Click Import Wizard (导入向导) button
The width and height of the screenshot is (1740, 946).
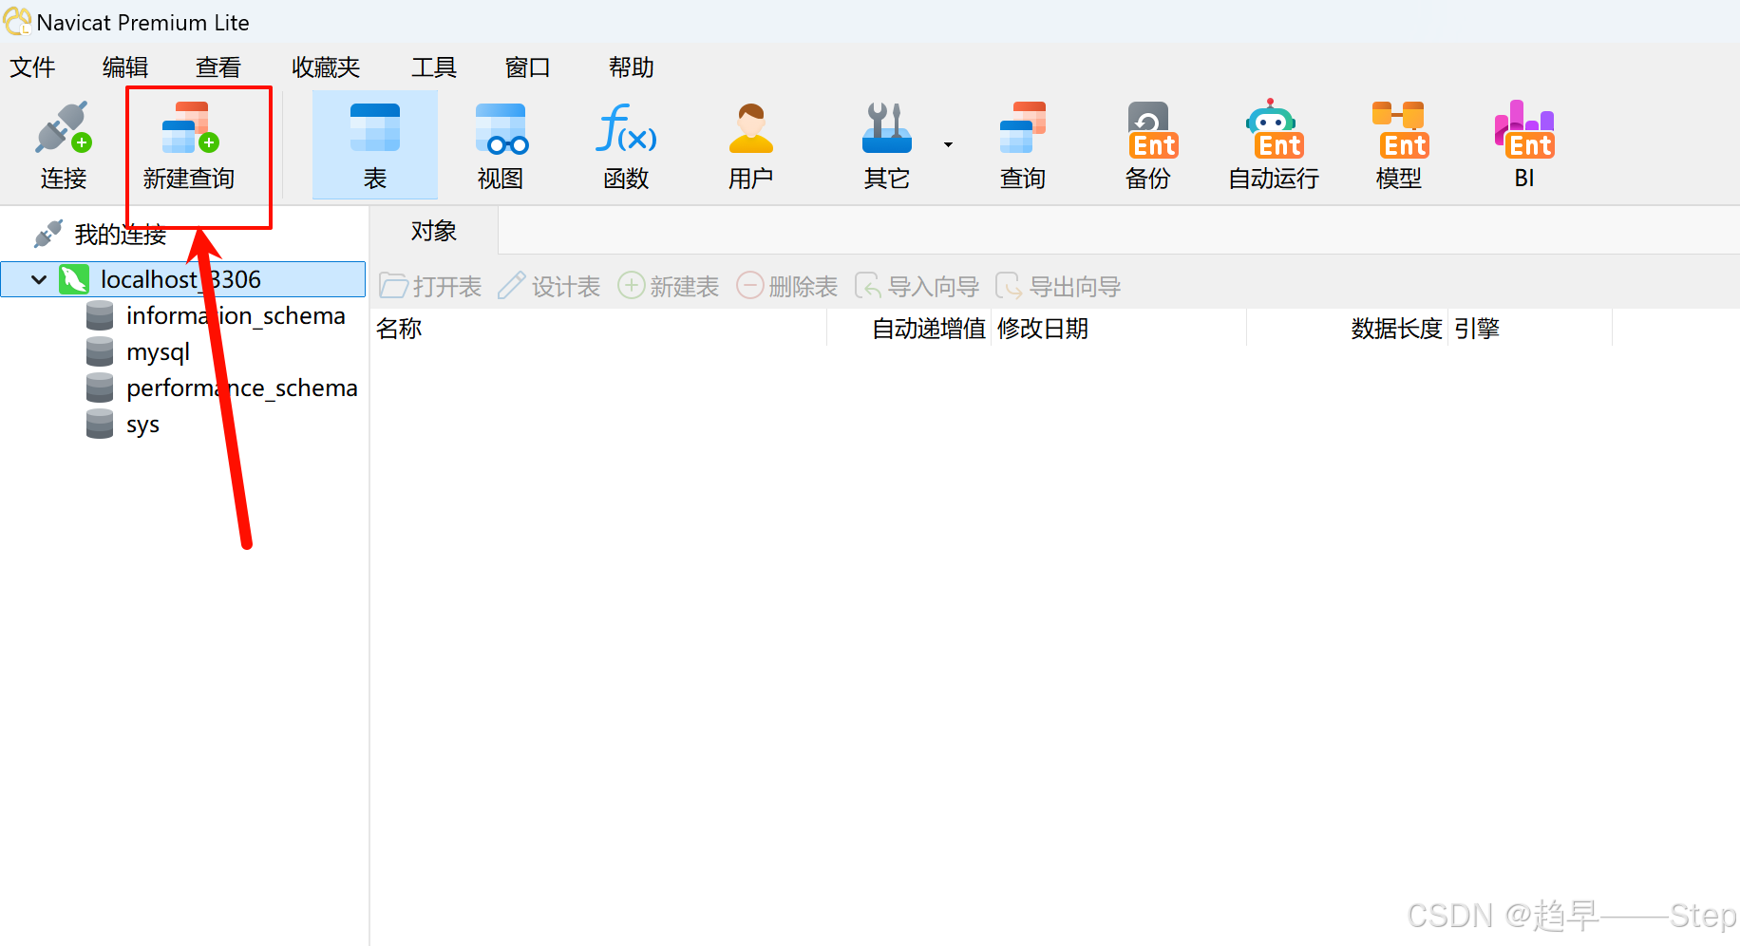917,286
